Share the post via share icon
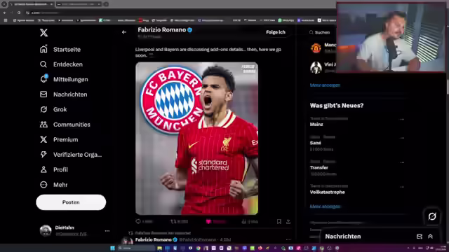Viewport: 449px width, 252px height. (288, 221)
